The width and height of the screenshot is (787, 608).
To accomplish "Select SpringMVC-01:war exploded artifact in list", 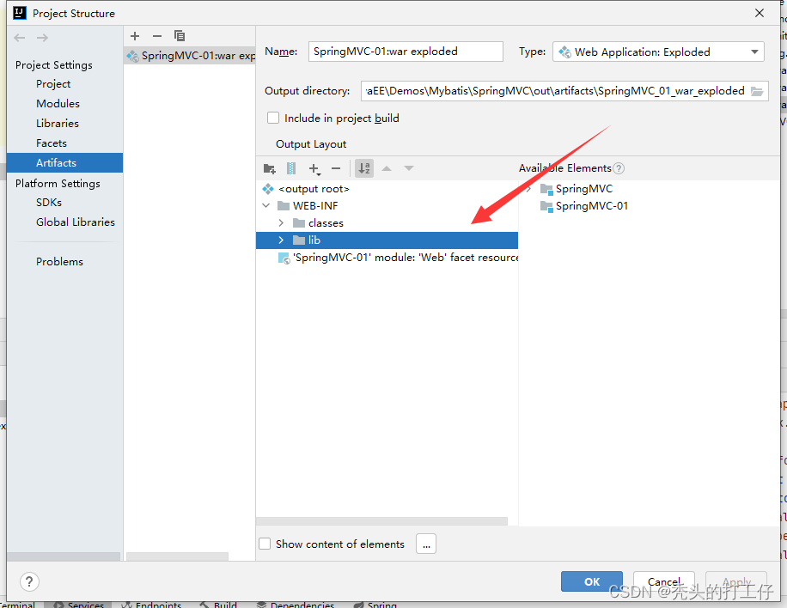I will (x=190, y=55).
